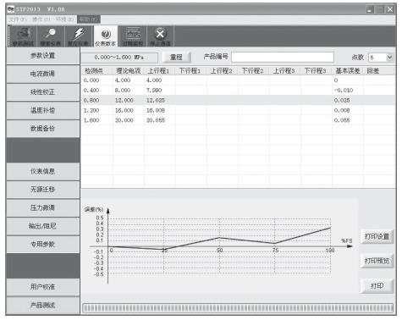Click the process monitor toolbar icon

pos(133,36)
